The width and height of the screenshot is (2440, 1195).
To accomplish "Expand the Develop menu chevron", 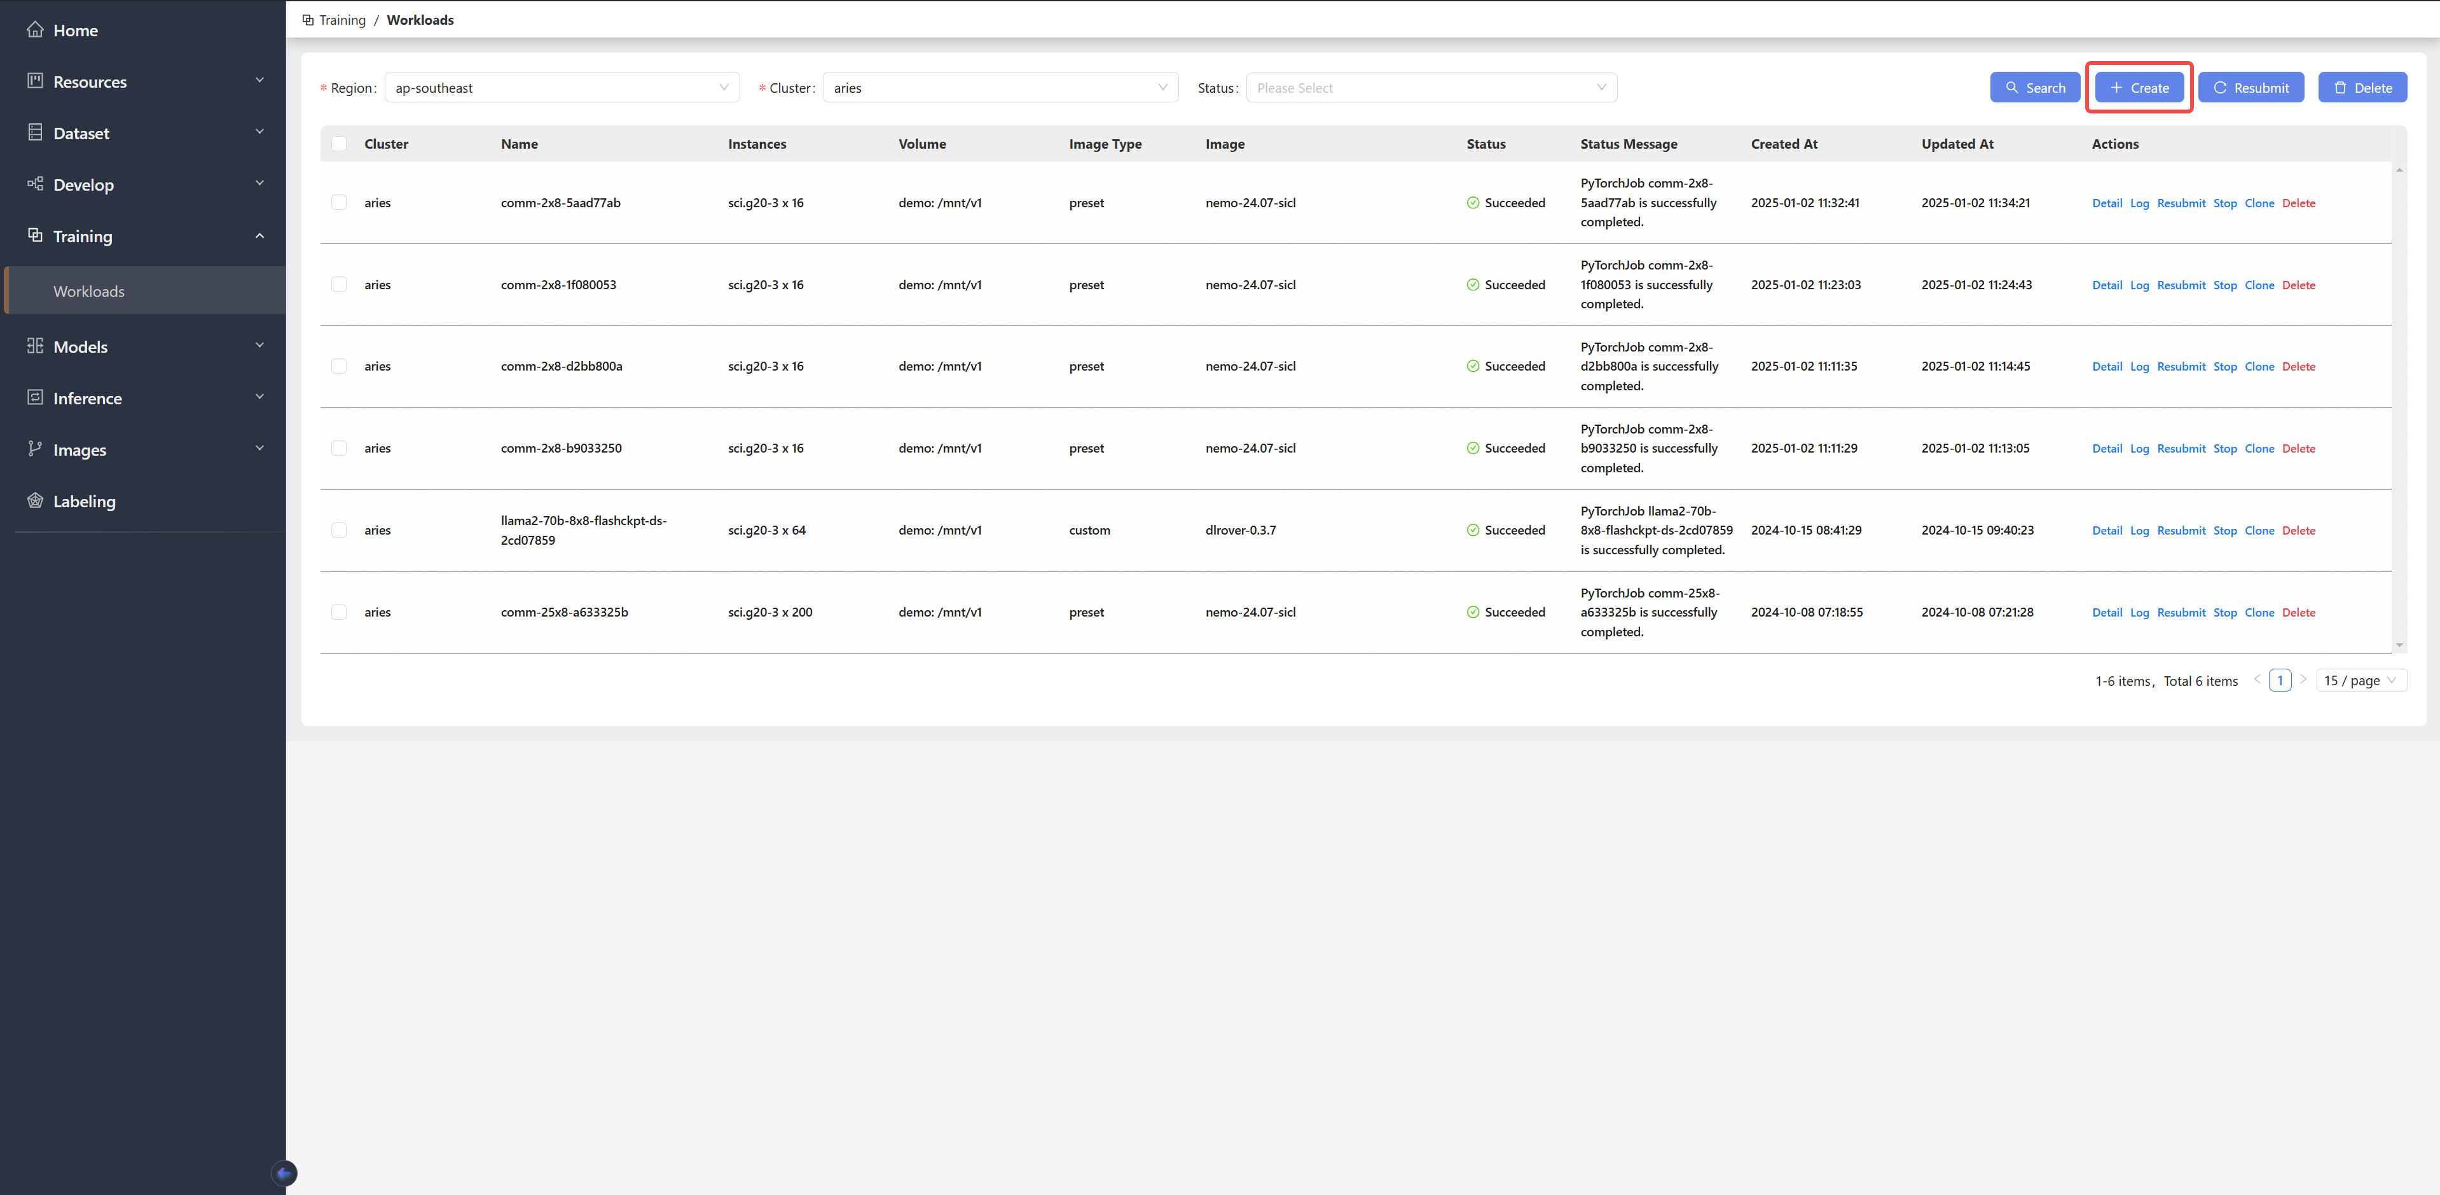I will point(259,184).
